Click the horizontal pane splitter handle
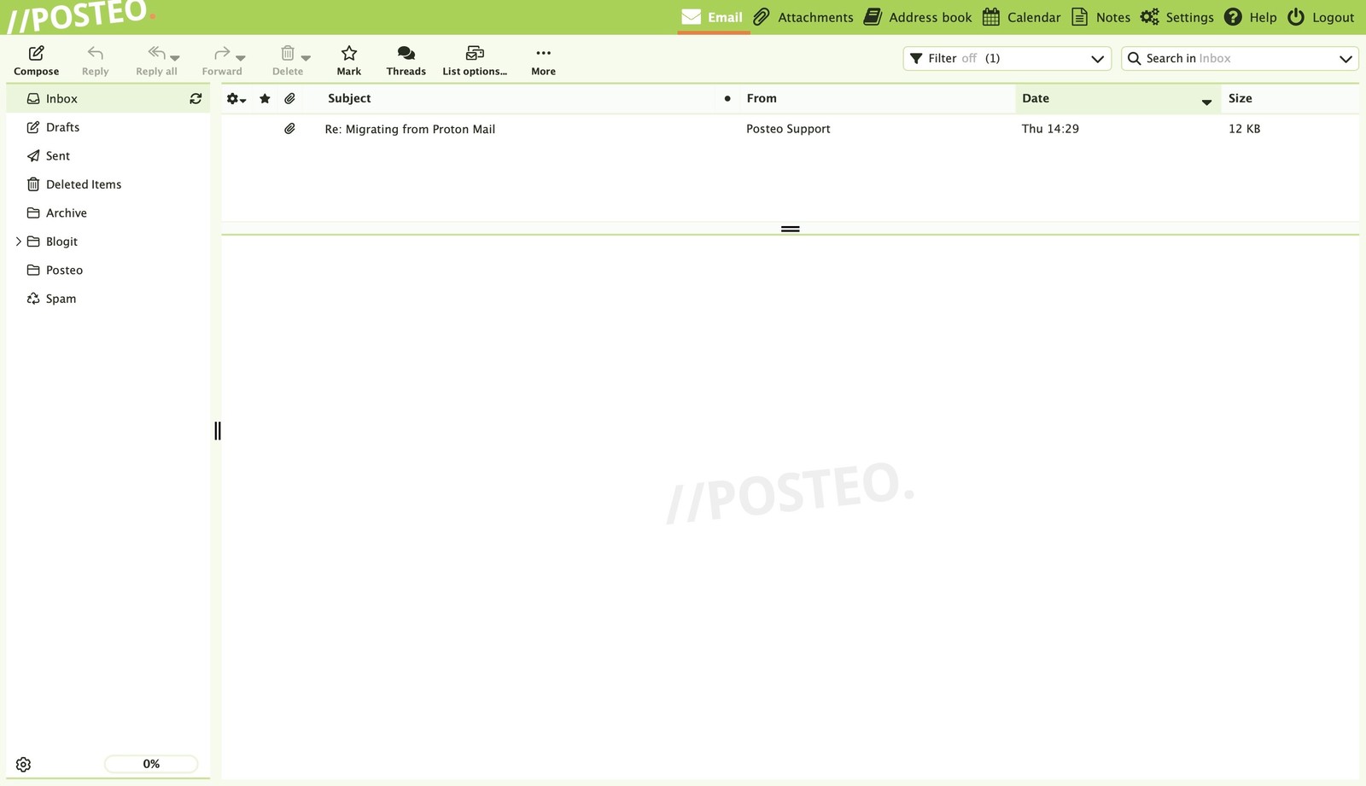 (x=791, y=229)
